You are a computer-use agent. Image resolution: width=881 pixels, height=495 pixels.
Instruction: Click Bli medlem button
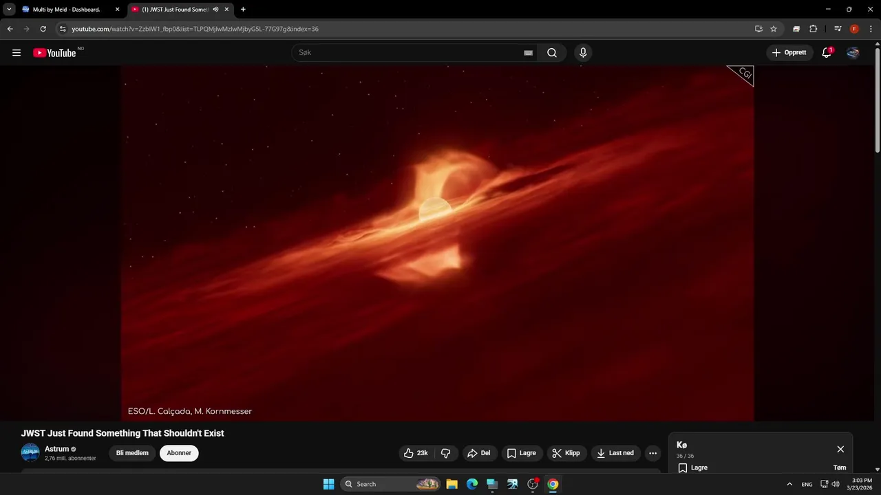point(132,453)
